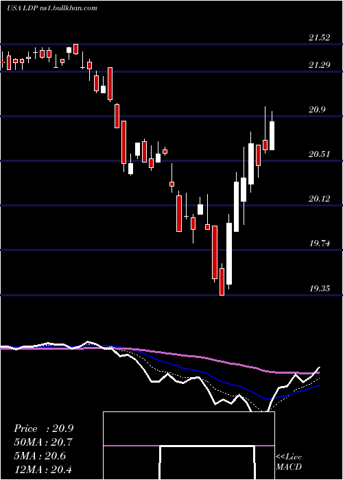
Task: Click the 21.29 price level label
Action: [x=320, y=65]
